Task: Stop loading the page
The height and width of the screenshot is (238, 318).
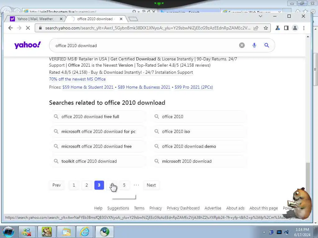Action: click(x=28, y=28)
